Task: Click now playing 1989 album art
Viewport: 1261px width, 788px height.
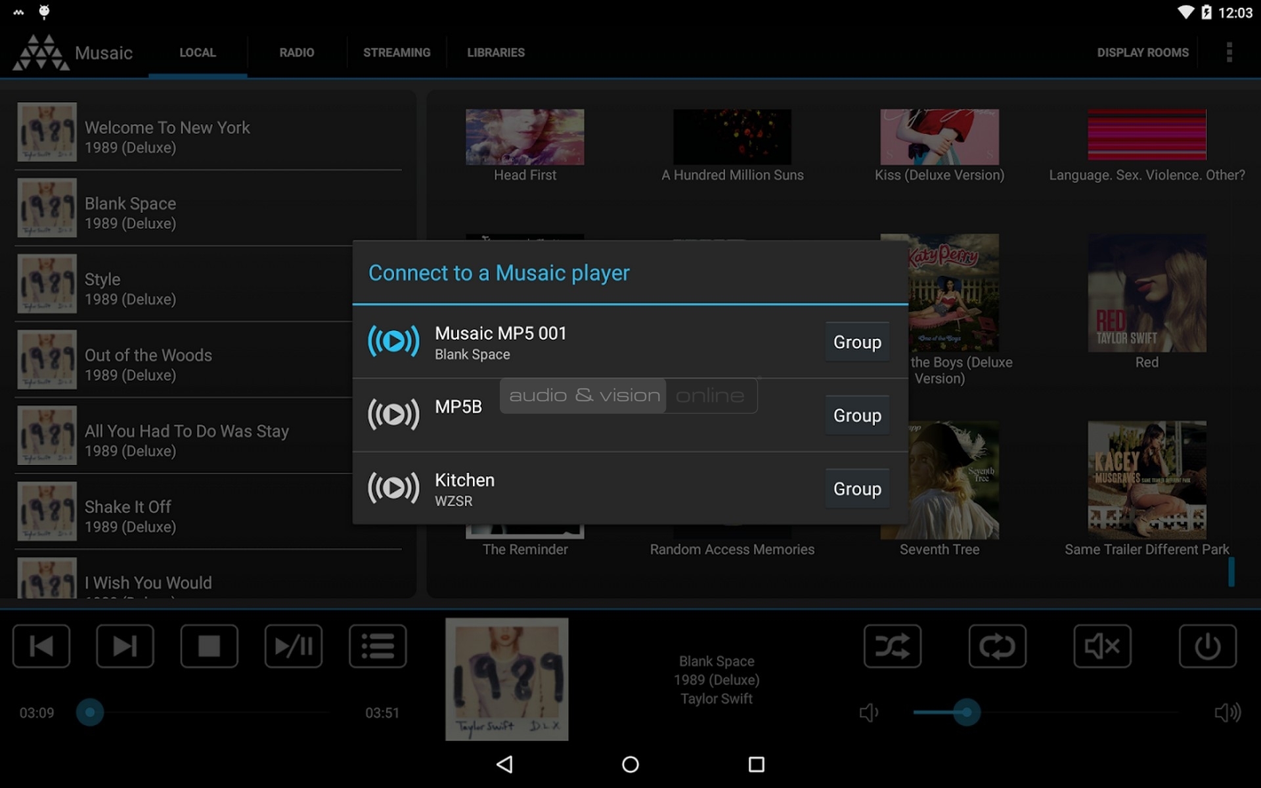Action: pos(507,680)
